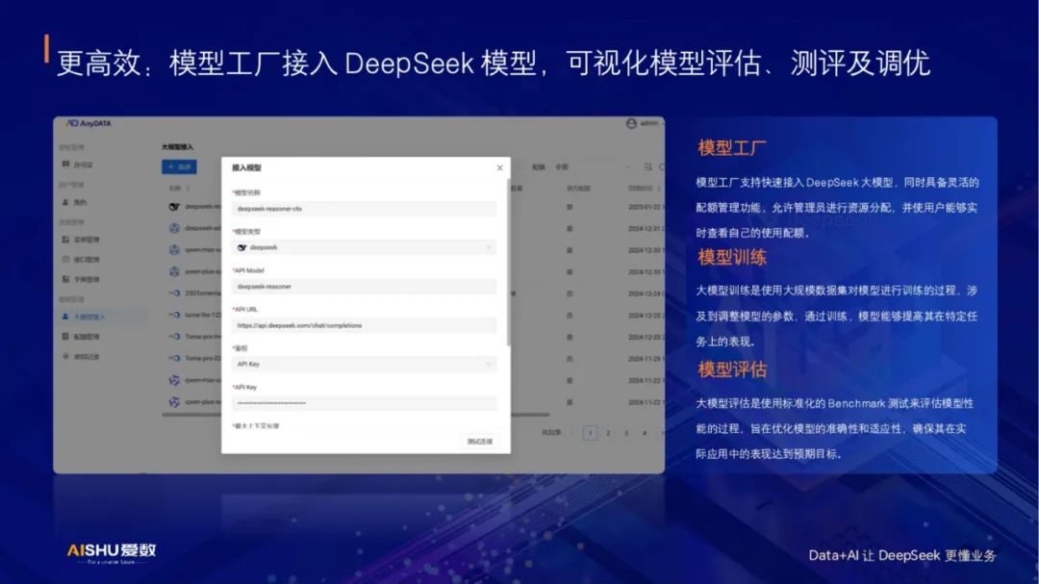The height and width of the screenshot is (584, 1039).
Task: Open the 全部 filter dropdown above the table
Action: [593, 167]
